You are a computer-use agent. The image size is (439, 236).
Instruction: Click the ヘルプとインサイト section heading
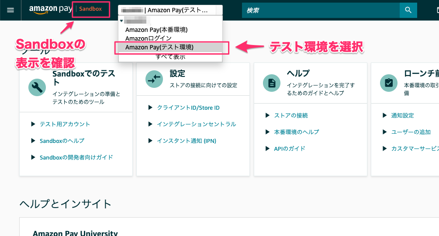(x=66, y=204)
